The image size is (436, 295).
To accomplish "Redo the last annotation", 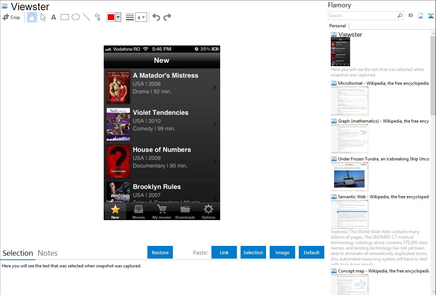I will click(x=167, y=17).
